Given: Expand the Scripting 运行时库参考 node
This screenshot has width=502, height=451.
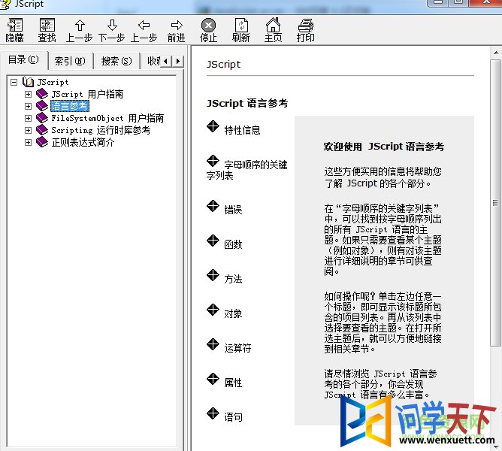Looking at the screenshot, I should (x=28, y=130).
